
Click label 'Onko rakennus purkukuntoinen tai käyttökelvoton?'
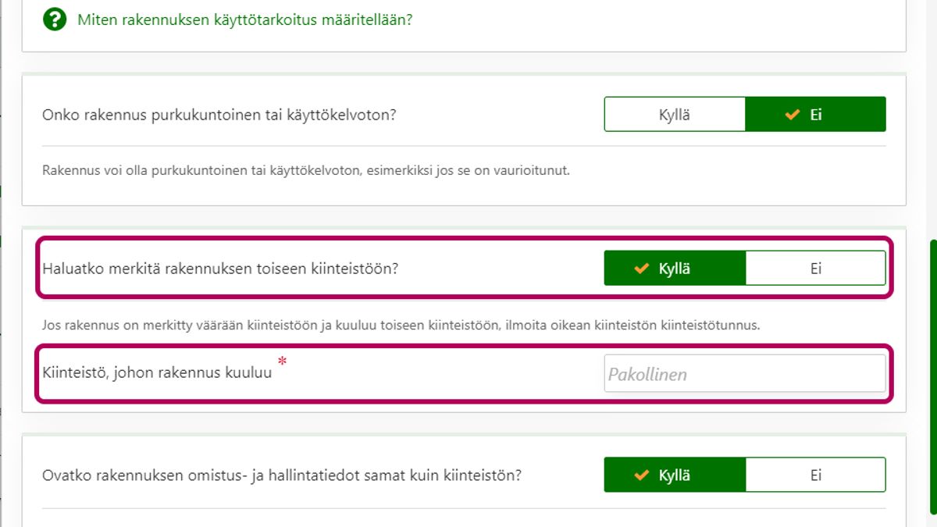(219, 115)
